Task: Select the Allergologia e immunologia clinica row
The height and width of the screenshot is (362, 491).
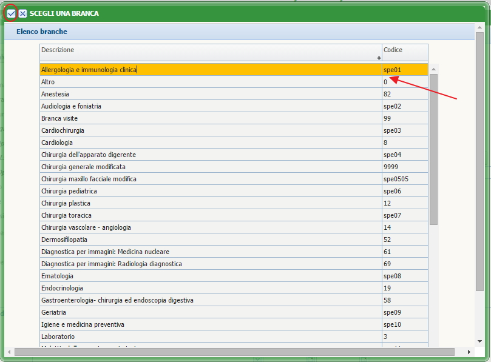Action: tap(89, 70)
